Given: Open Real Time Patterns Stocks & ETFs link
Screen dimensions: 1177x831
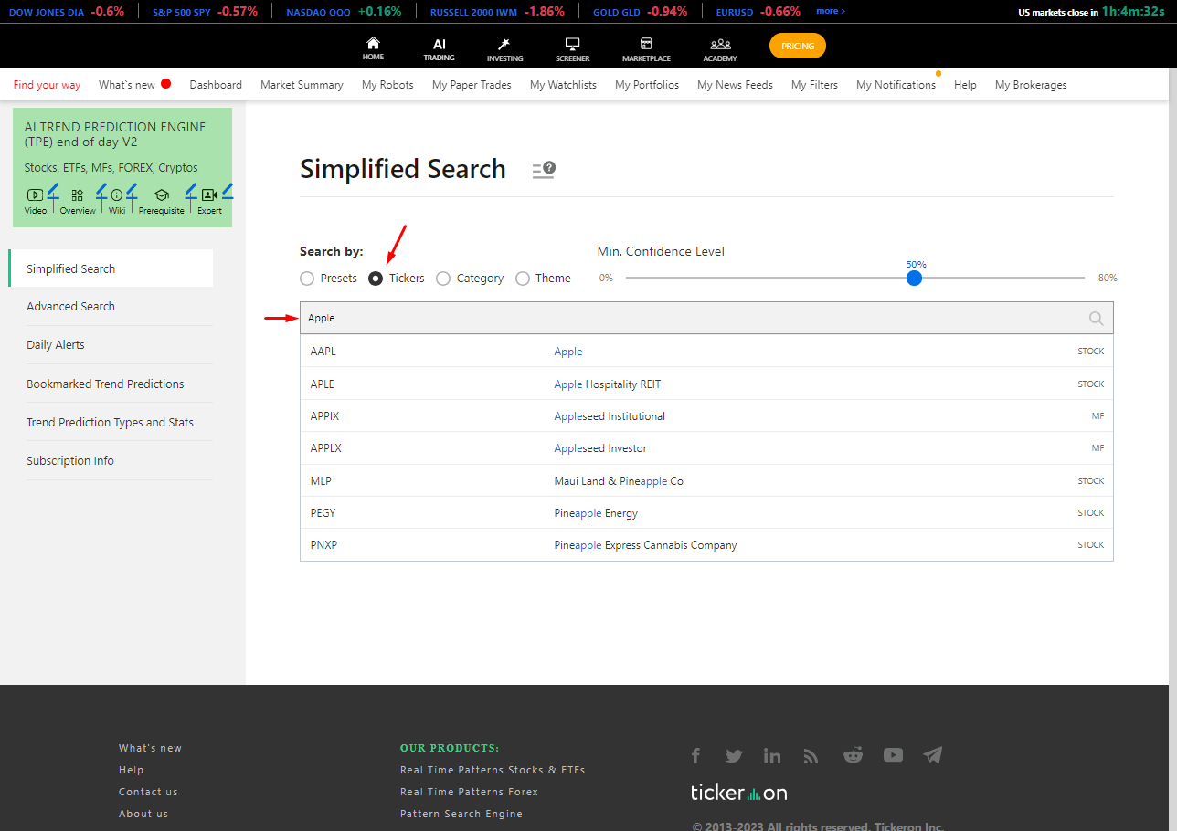Looking at the screenshot, I should 493,770.
